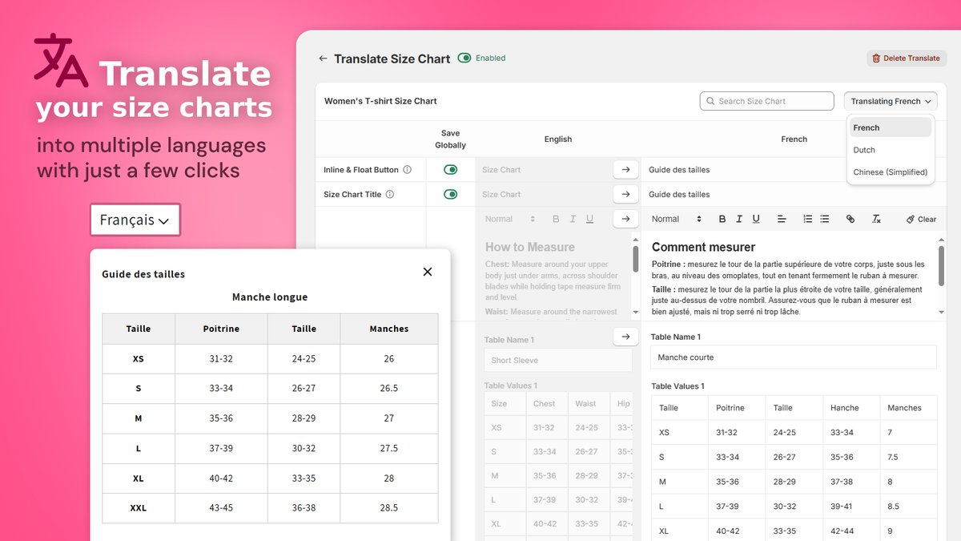
Task: Click the Poitrine header in French table values
Action: 737,408
